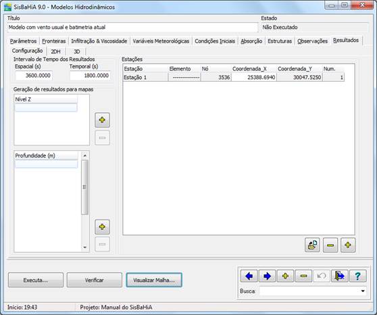Remove the selected Nível Z entry
This screenshot has height=315, width=377.
point(102,138)
